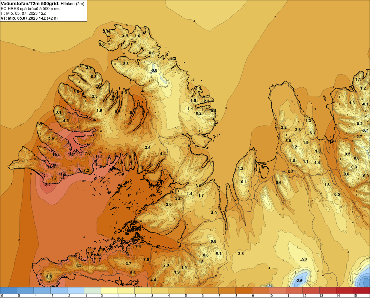This screenshot has width=370, height=298.
Task: Click the '3.7' temperature value
Action: 128,264
